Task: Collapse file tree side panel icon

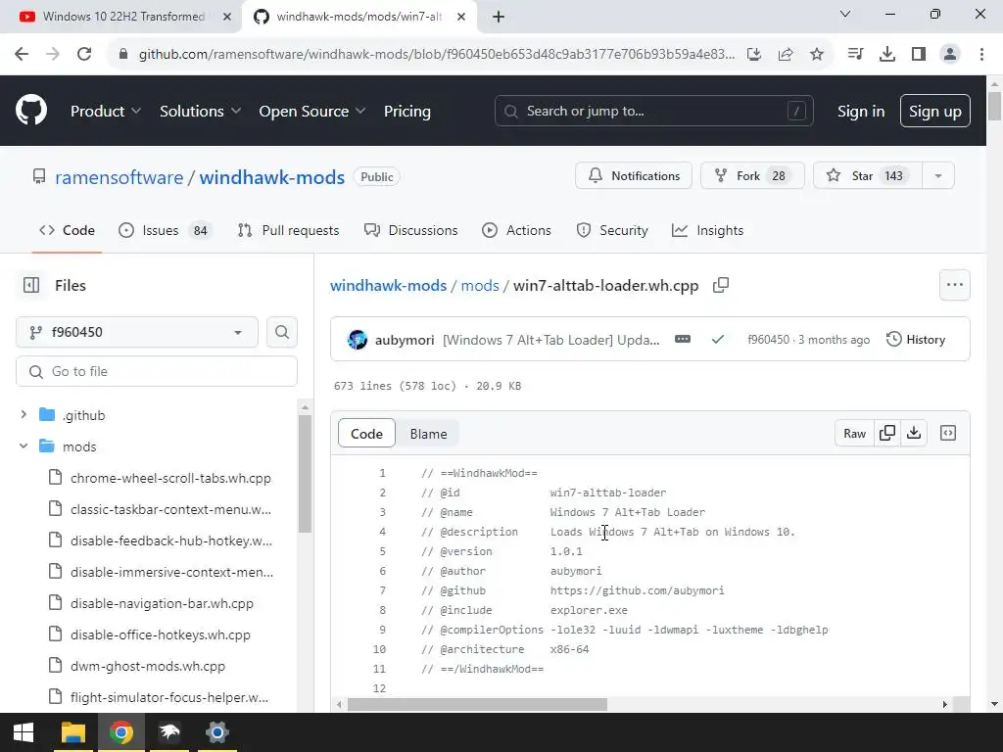Action: click(31, 285)
